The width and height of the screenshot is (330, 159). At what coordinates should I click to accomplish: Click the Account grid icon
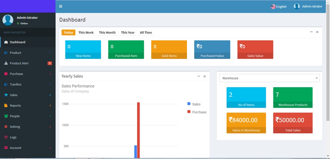(x=6, y=148)
